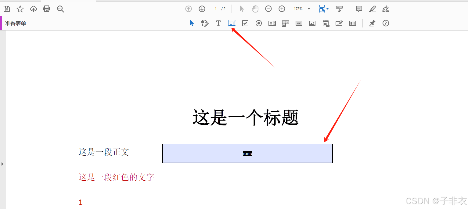Viewport: 468px width, 209px height.
Task: Add a Text field using the text field tool
Action: 232,23
